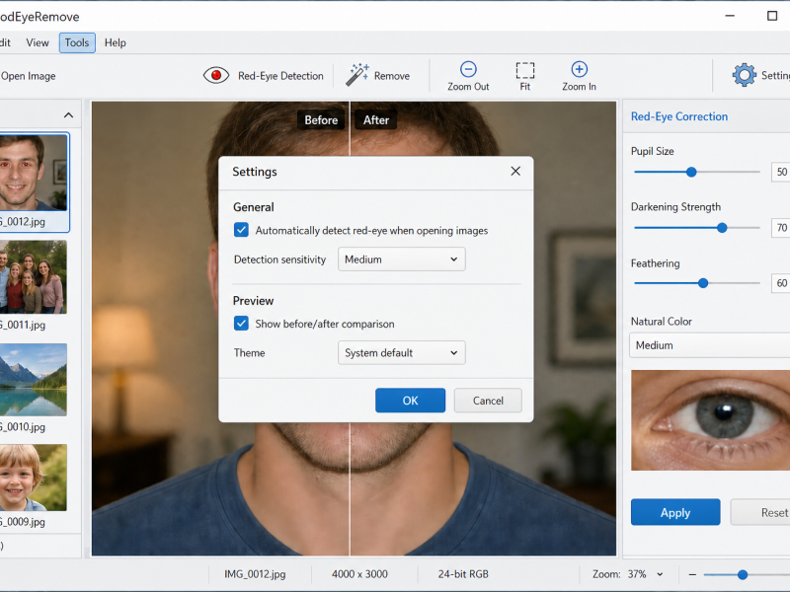Select the group photo thumbnail
Image resolution: width=790 pixels, height=592 pixels.
(x=33, y=277)
